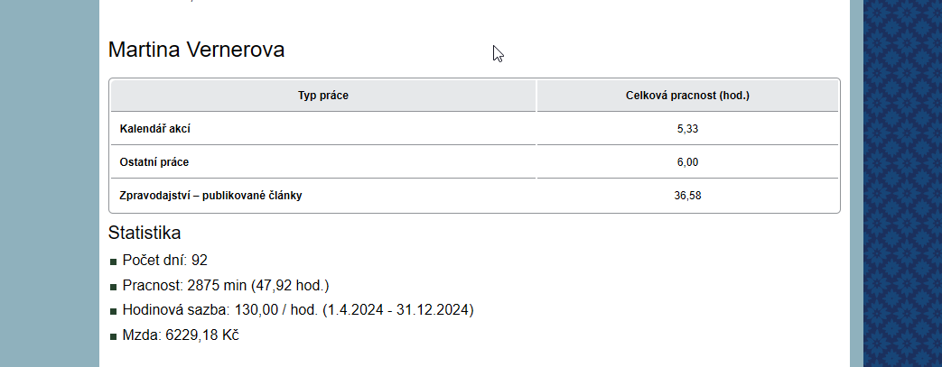Select the Kalendář akcí row label
942x367 pixels.
[154, 129]
